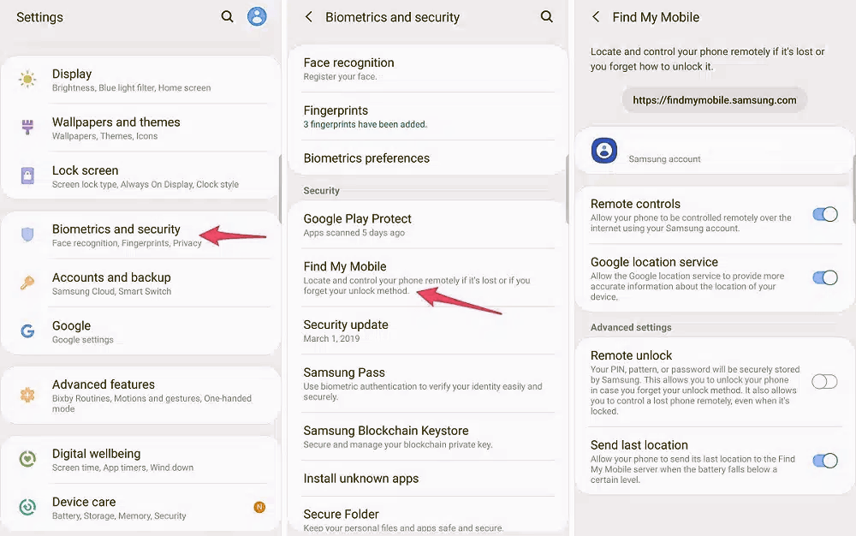Screen dimensions: 856x536
Task: Click the Biometrics and security shield icon
Action: [27, 235]
